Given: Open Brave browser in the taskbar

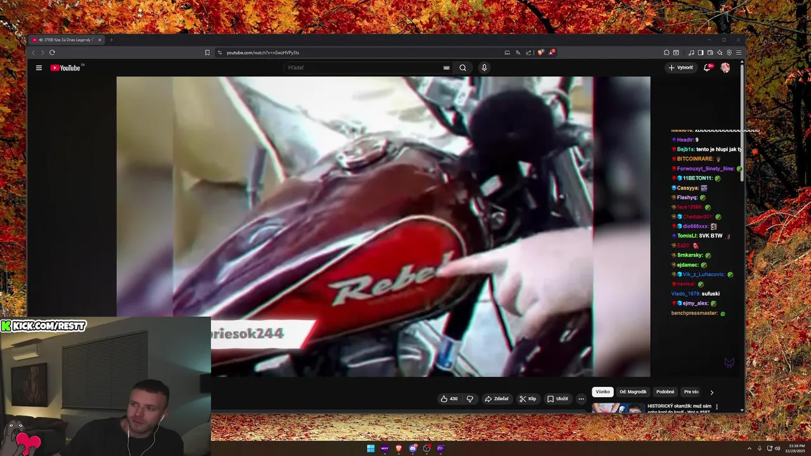Looking at the screenshot, I should (x=399, y=448).
